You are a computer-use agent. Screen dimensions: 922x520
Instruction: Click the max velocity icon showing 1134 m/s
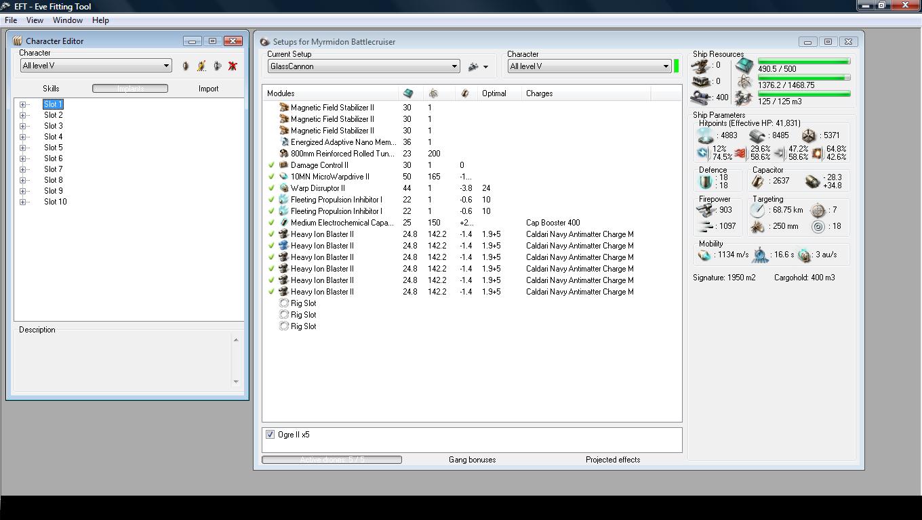pyautogui.click(x=704, y=255)
